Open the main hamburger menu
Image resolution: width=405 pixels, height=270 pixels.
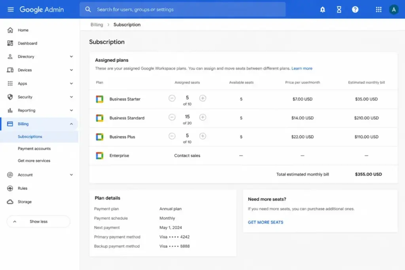[11, 9]
